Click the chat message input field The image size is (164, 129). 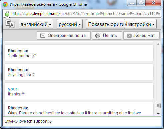pyautogui.click(x=82, y=121)
